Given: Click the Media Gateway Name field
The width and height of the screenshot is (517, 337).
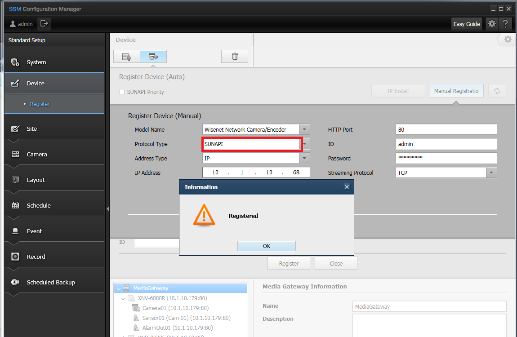Looking at the screenshot, I should [429, 306].
